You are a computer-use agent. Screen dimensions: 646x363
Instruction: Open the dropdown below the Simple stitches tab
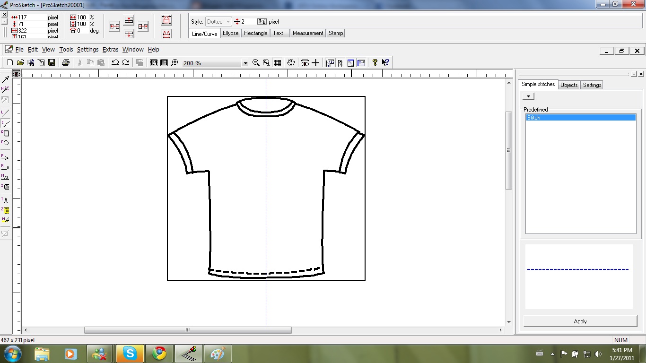click(528, 95)
